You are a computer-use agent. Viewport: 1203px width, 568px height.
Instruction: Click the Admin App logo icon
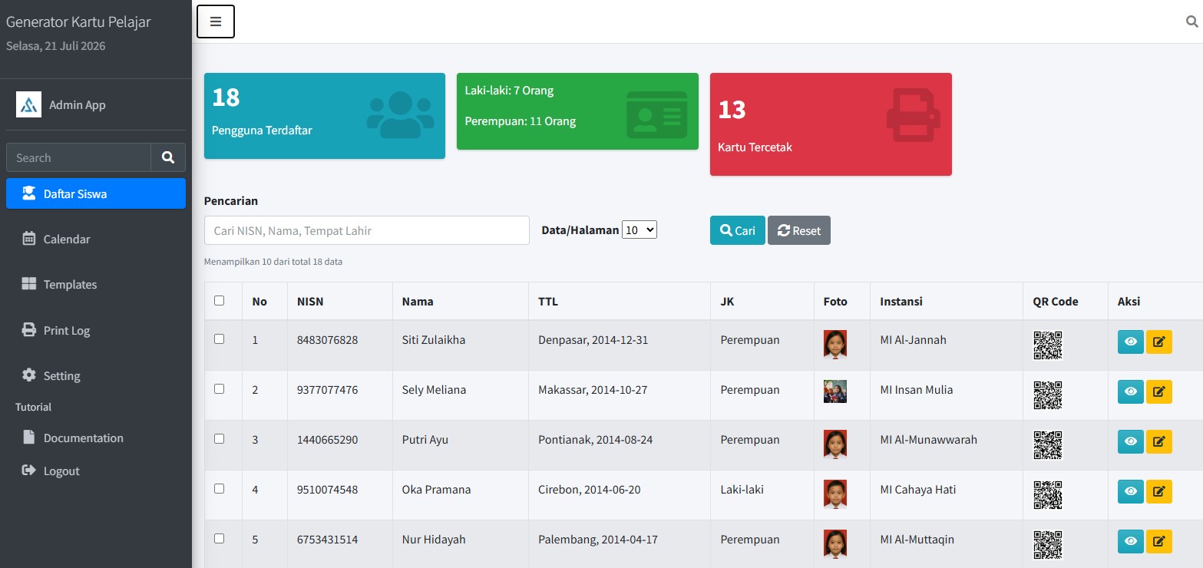(28, 104)
